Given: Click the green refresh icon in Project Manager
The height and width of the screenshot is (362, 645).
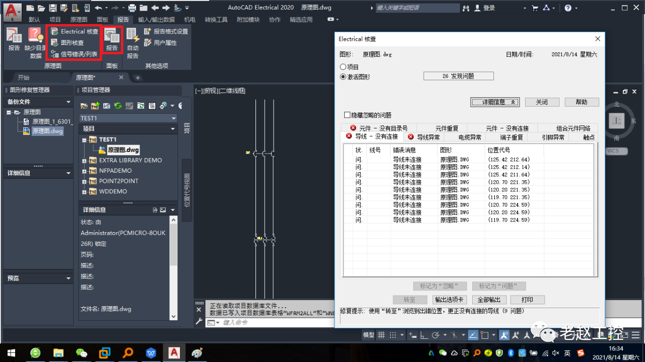Looking at the screenshot, I should click(118, 106).
